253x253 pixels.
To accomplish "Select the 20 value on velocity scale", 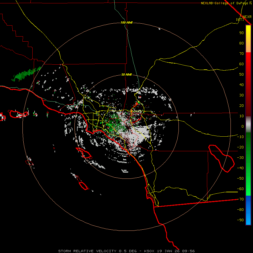I will 241,105.
